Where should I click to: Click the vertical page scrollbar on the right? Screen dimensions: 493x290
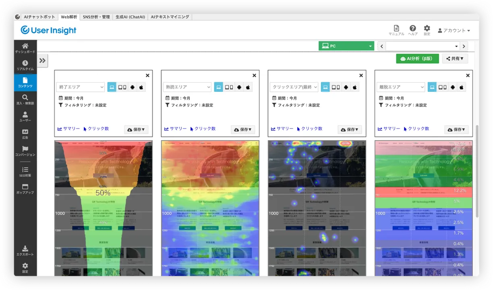pyautogui.click(x=477, y=169)
